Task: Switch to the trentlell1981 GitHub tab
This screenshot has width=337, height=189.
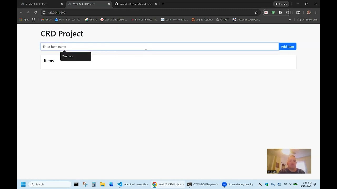Action: pyautogui.click(x=135, y=4)
